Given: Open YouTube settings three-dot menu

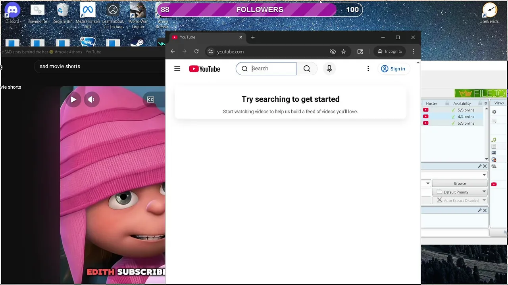Looking at the screenshot, I should click(x=368, y=68).
